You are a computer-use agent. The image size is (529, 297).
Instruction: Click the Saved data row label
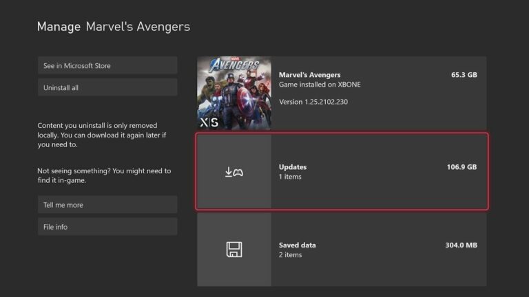click(x=298, y=245)
